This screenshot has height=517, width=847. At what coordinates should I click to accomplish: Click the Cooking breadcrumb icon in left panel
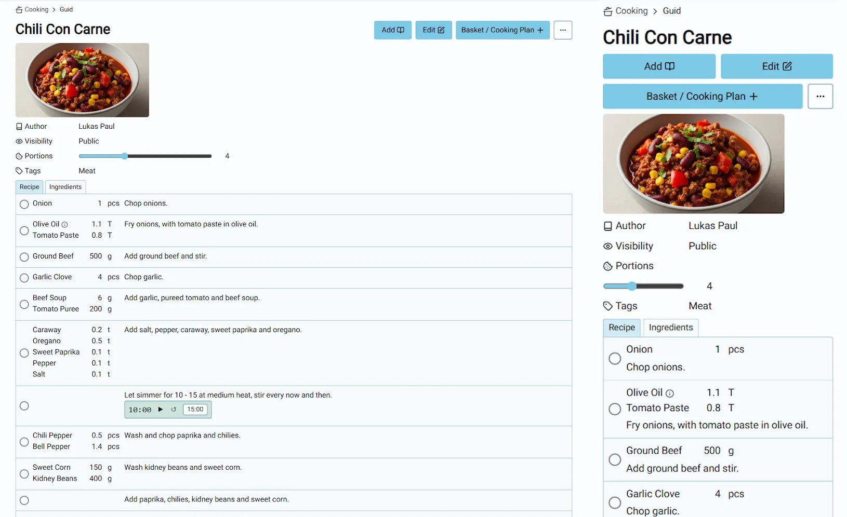coord(19,10)
